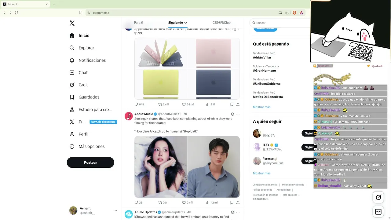Image resolution: width=391 pixels, height=220 pixels.
Task: Click Mostrar más under trends
Action: pos(261,107)
